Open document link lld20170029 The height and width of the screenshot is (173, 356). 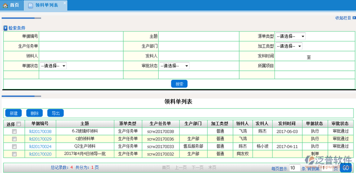click(40, 139)
